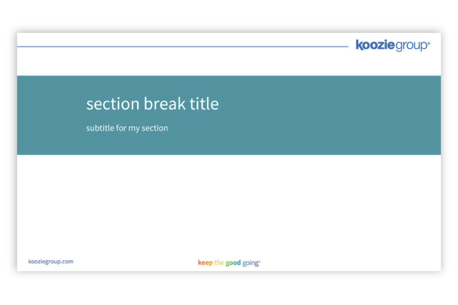Image resolution: width=458 pixels, height=305 pixels.
Task: Click the kooziegroup logo
Action: (393, 46)
